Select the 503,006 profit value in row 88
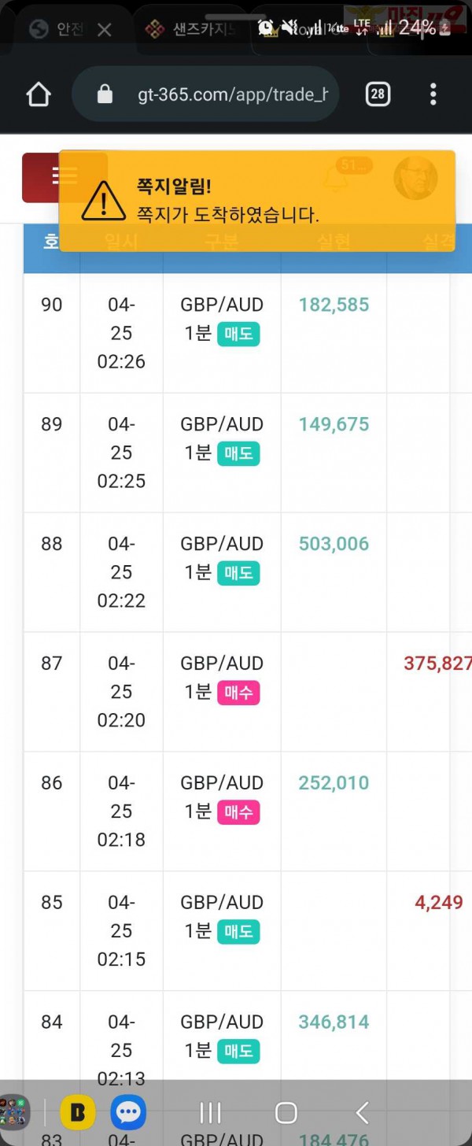Screen dimensions: 472x1146 coord(334,544)
